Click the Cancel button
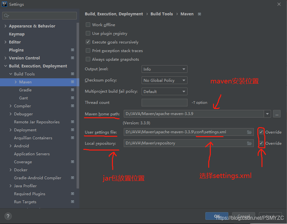Viewport: 287px width, 224px height. 243,216
